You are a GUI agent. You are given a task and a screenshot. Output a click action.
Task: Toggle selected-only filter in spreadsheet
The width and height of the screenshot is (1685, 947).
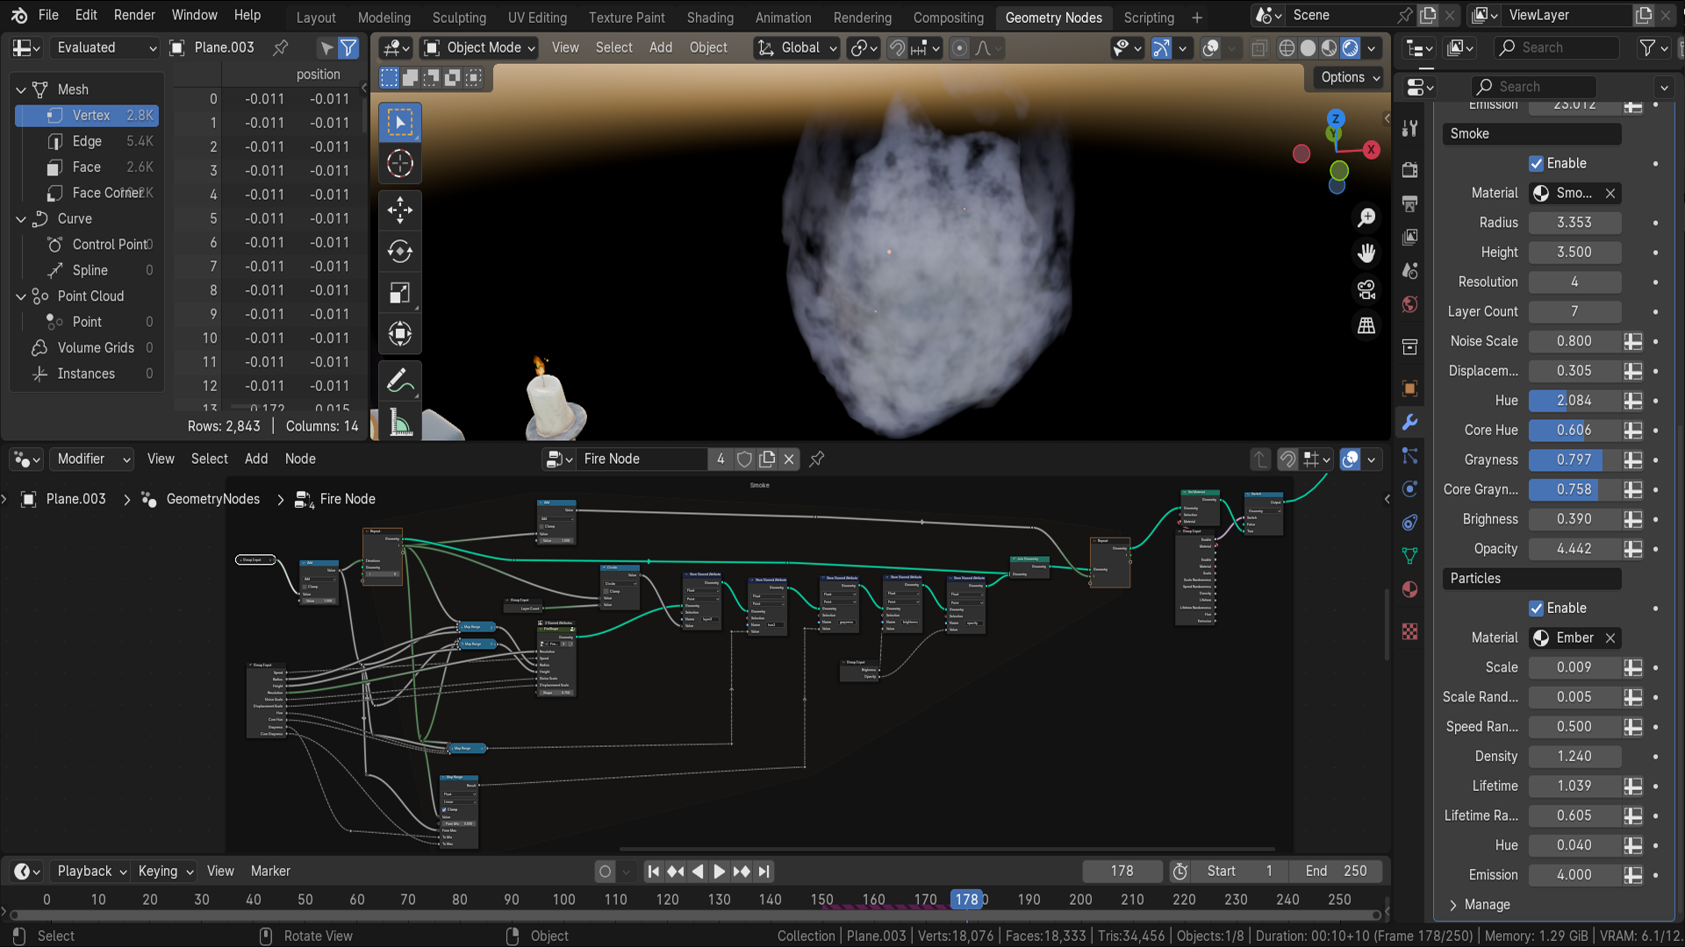point(326,47)
